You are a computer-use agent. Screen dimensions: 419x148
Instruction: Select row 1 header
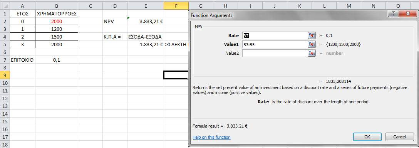click(x=5, y=13)
